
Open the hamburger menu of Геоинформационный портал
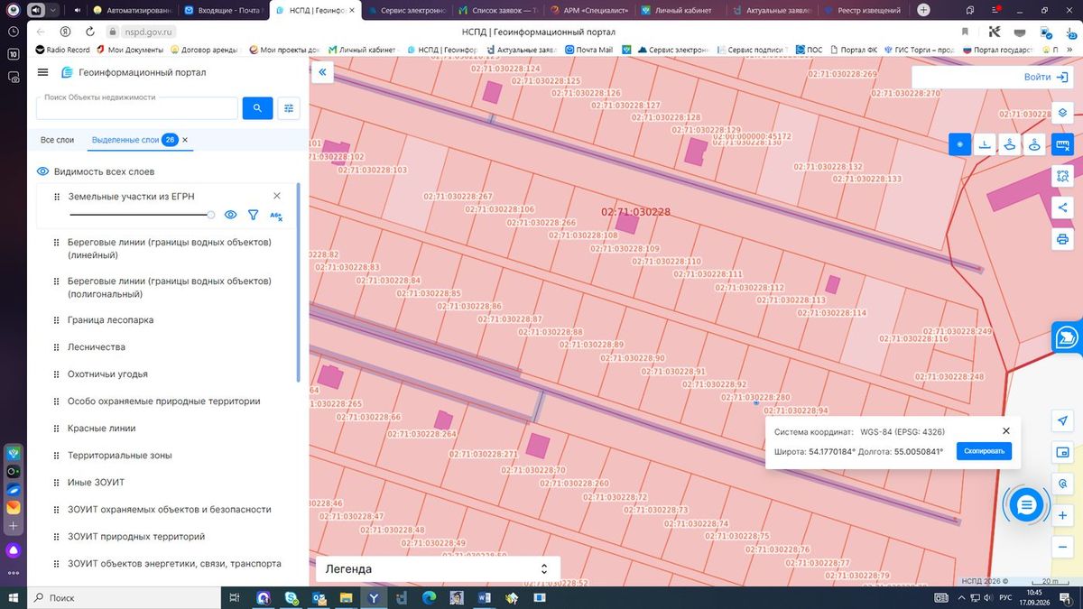43,72
